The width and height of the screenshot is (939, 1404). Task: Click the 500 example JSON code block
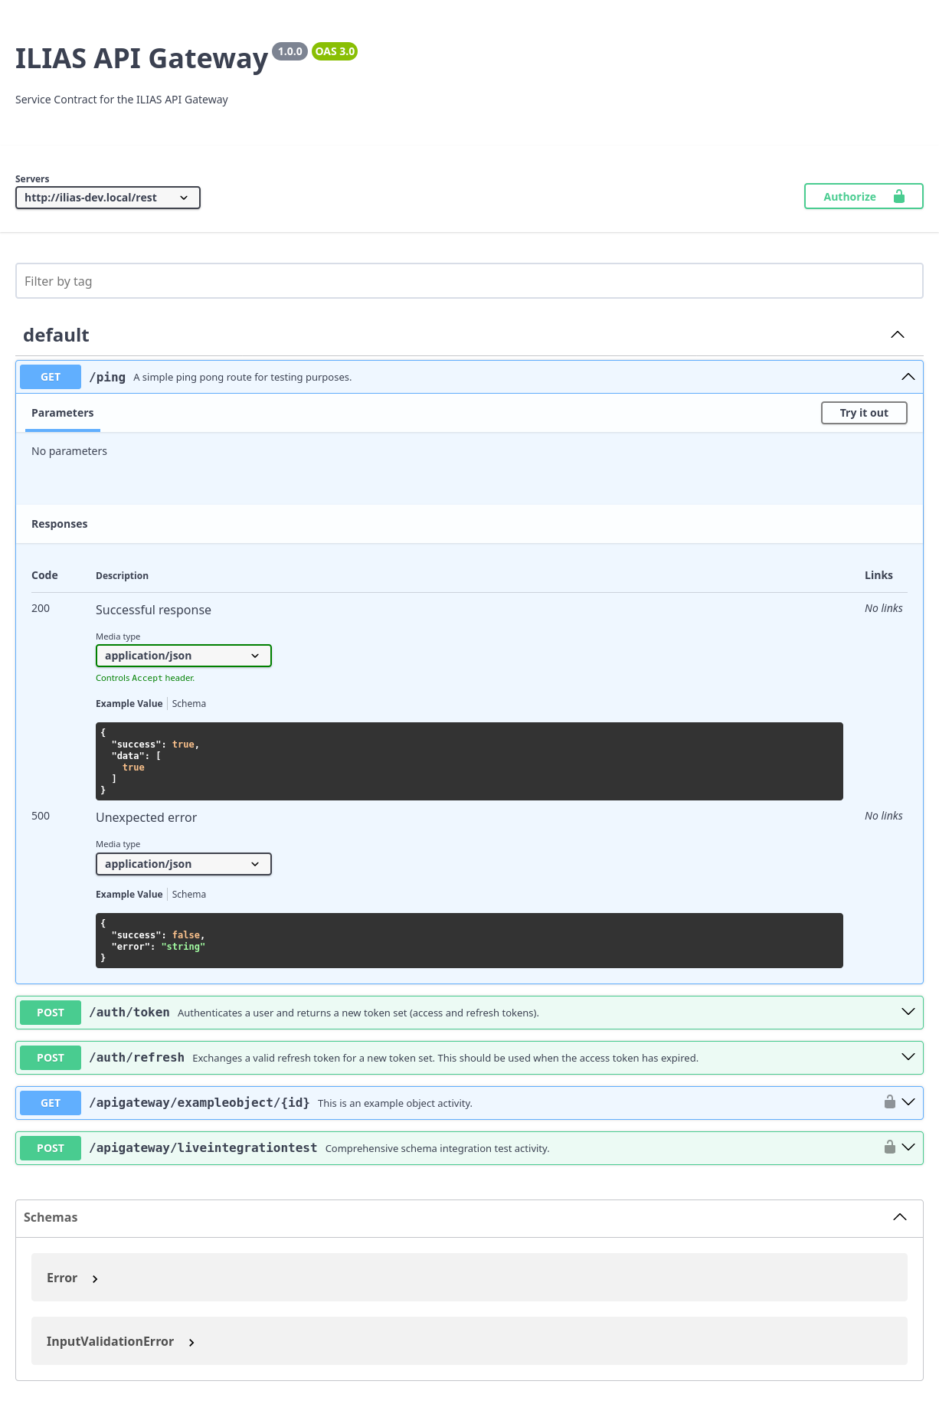pyautogui.click(x=469, y=941)
